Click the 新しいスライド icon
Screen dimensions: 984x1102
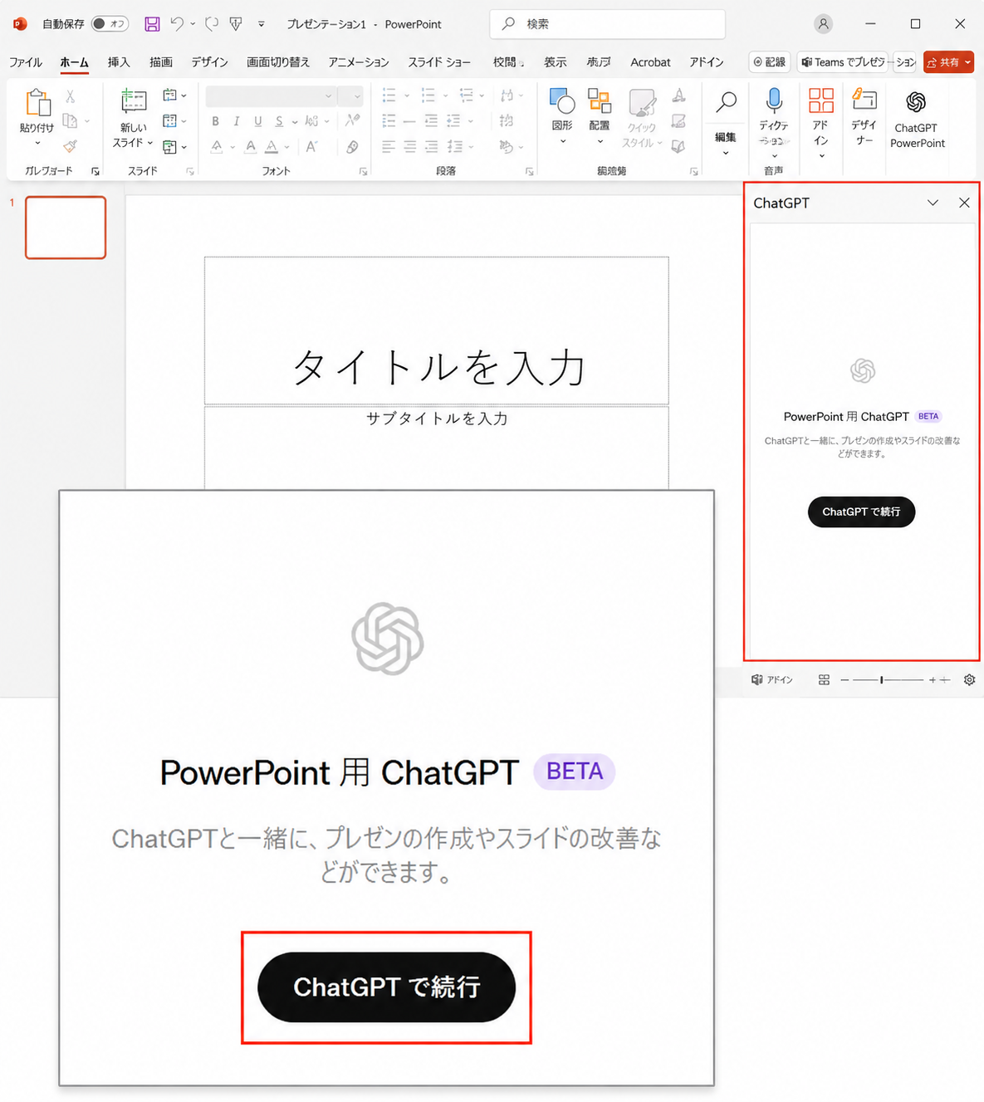pyautogui.click(x=134, y=102)
